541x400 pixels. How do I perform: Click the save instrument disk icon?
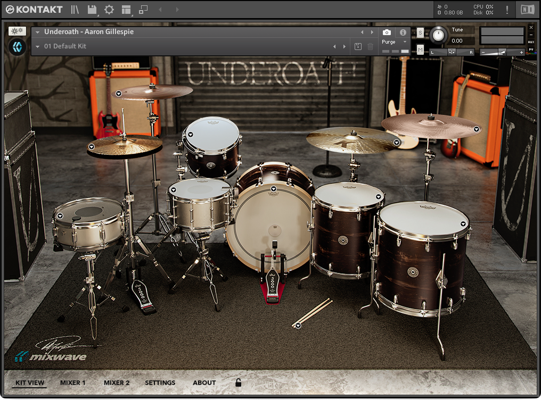point(91,9)
